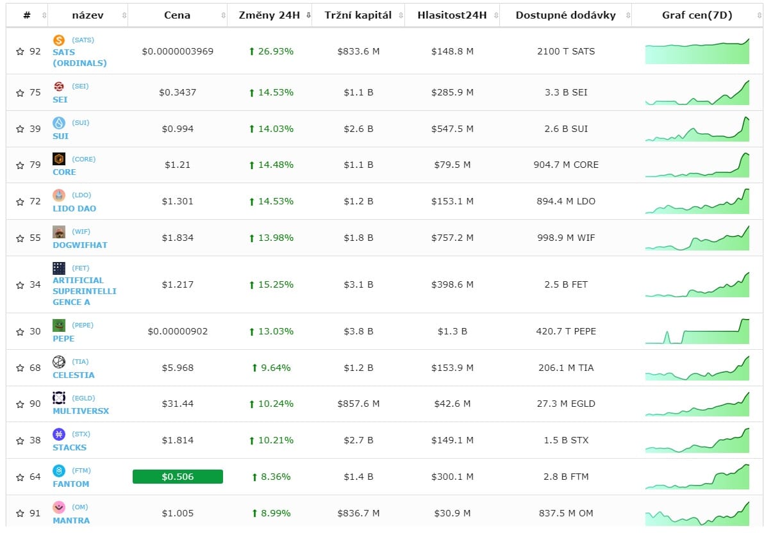
Task: Click the PEPE frog logo icon
Action: pyautogui.click(x=59, y=325)
